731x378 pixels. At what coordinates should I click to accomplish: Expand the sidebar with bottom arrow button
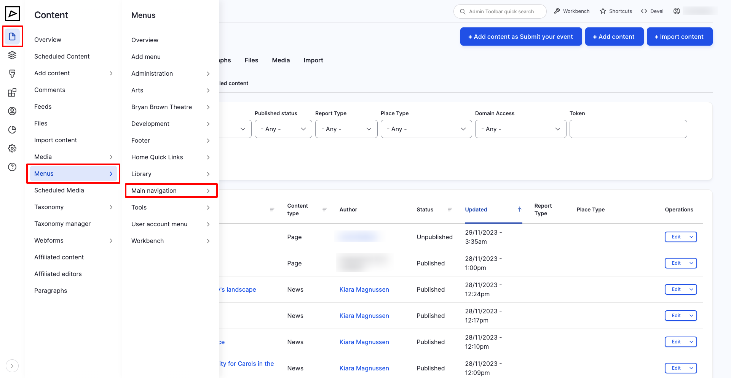(x=12, y=366)
